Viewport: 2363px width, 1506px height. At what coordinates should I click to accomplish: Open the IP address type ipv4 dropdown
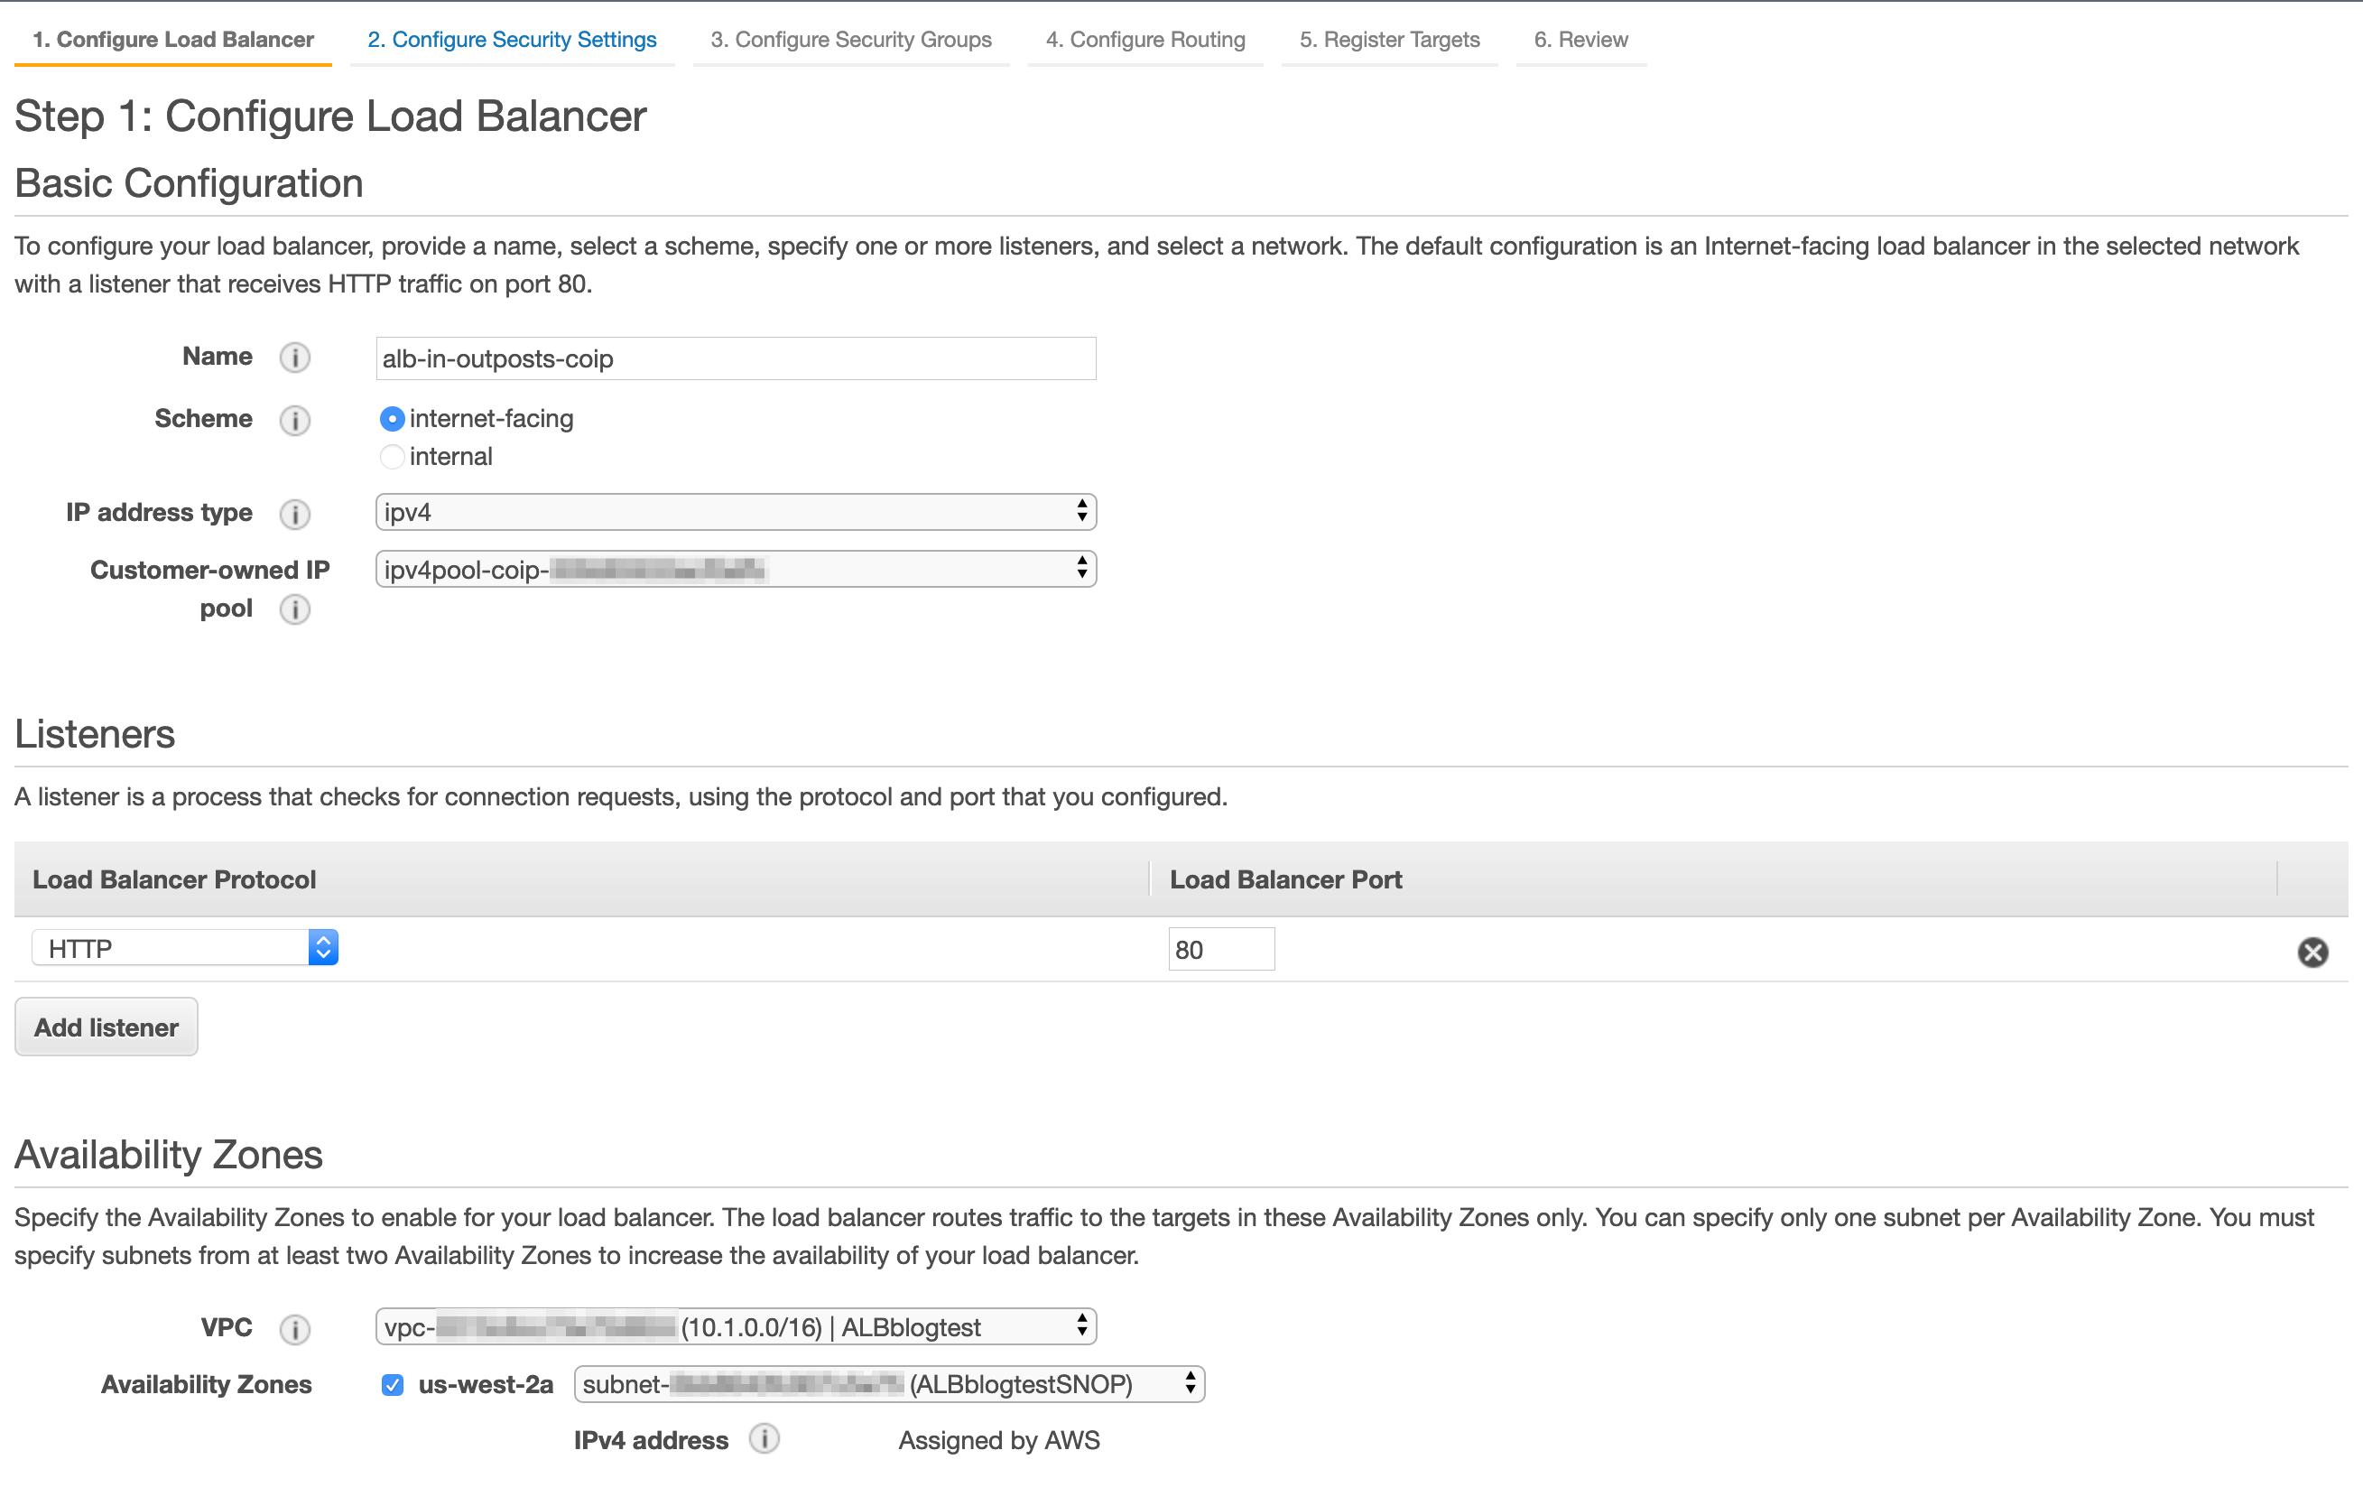(735, 513)
